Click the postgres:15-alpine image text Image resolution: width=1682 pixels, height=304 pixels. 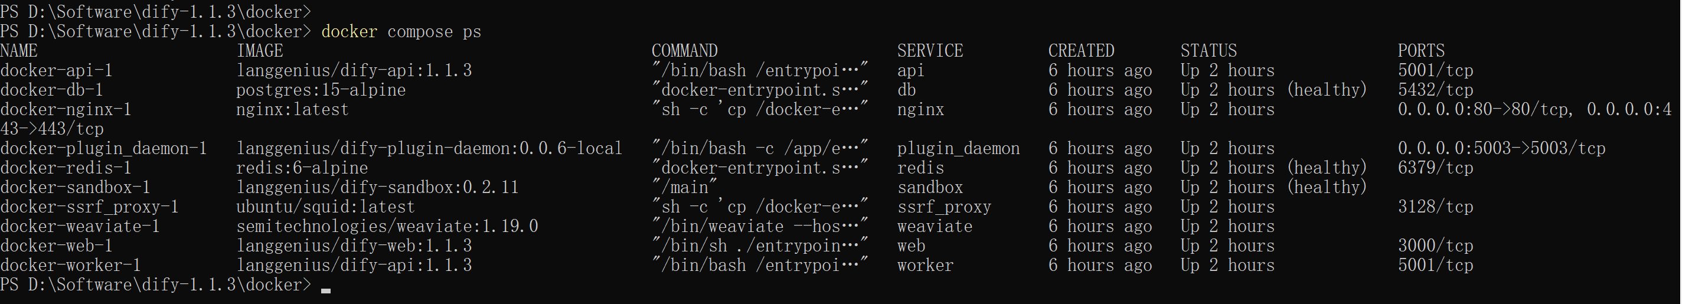[x=321, y=90]
